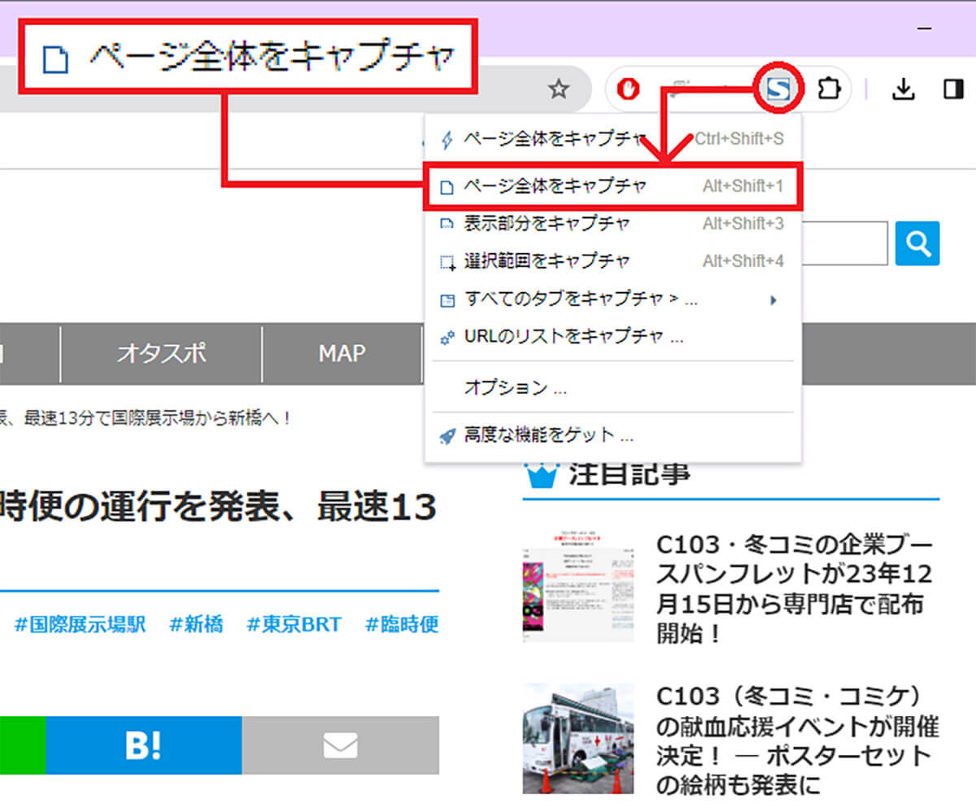Expand すべてのタブをキャプチャ submenu
The height and width of the screenshot is (808, 976).
point(612,299)
